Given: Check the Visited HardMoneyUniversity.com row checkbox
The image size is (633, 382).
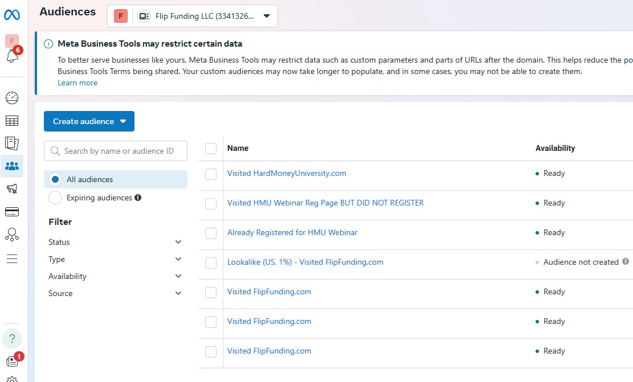Looking at the screenshot, I should point(211,174).
